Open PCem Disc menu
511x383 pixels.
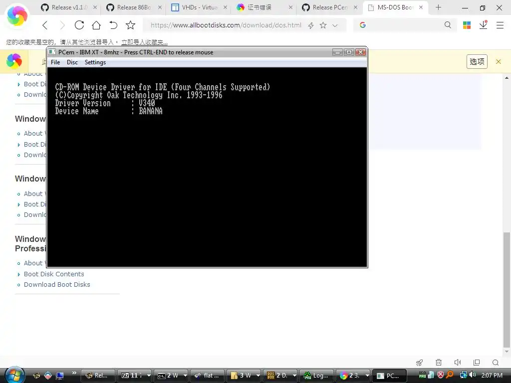point(72,62)
